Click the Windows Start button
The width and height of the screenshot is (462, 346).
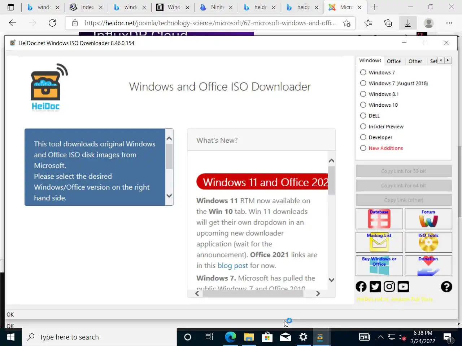point(11,337)
